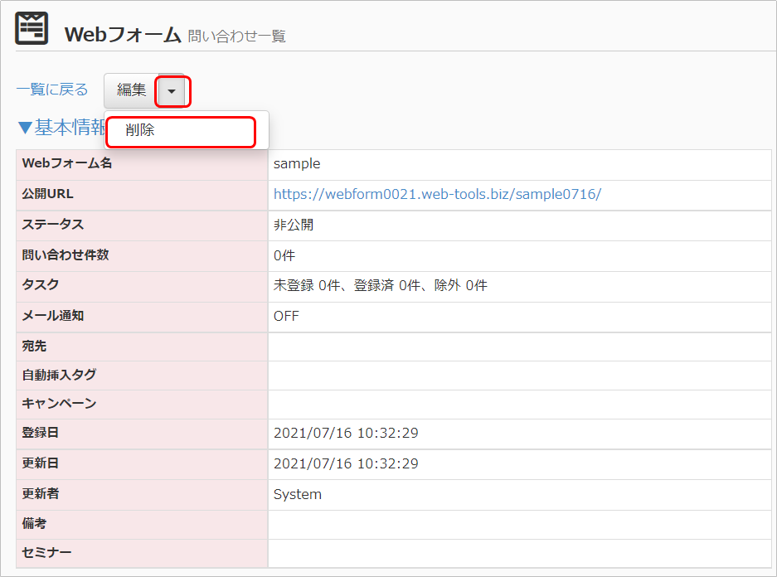Click the 問い合わせ件数 value 0件

point(284,255)
